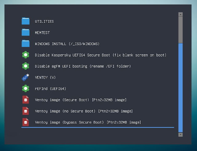Click the rEFInd green gear icon

(x=26, y=88)
